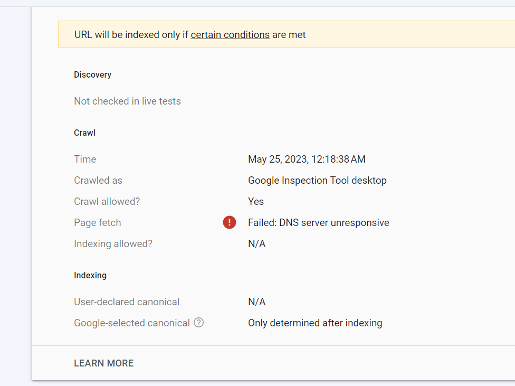This screenshot has width=515, height=386.
Task: Click the Only determined after indexing value
Action: pyautogui.click(x=315, y=323)
